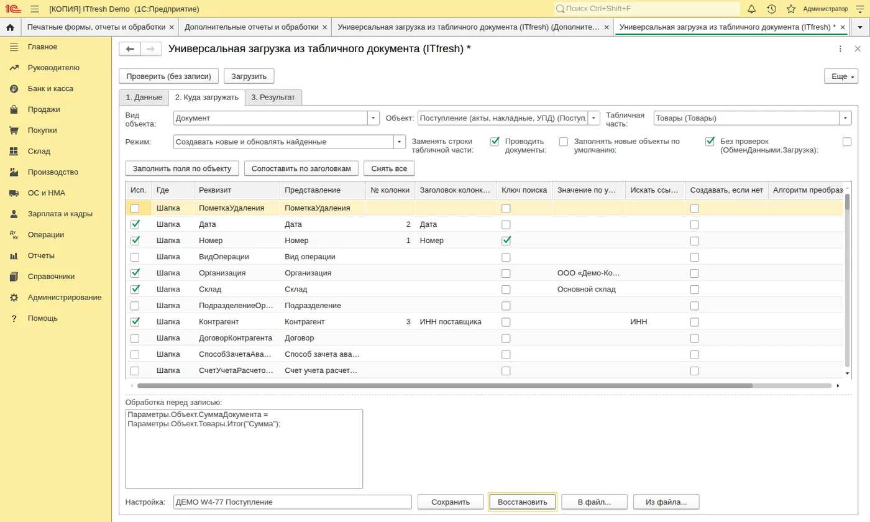Open favorites star icon
Image resolution: width=870 pixels, height=522 pixels.
[x=791, y=9]
